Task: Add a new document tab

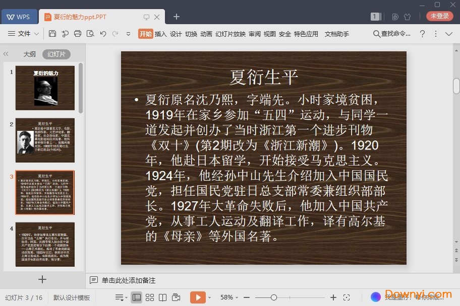Action: tap(177, 17)
